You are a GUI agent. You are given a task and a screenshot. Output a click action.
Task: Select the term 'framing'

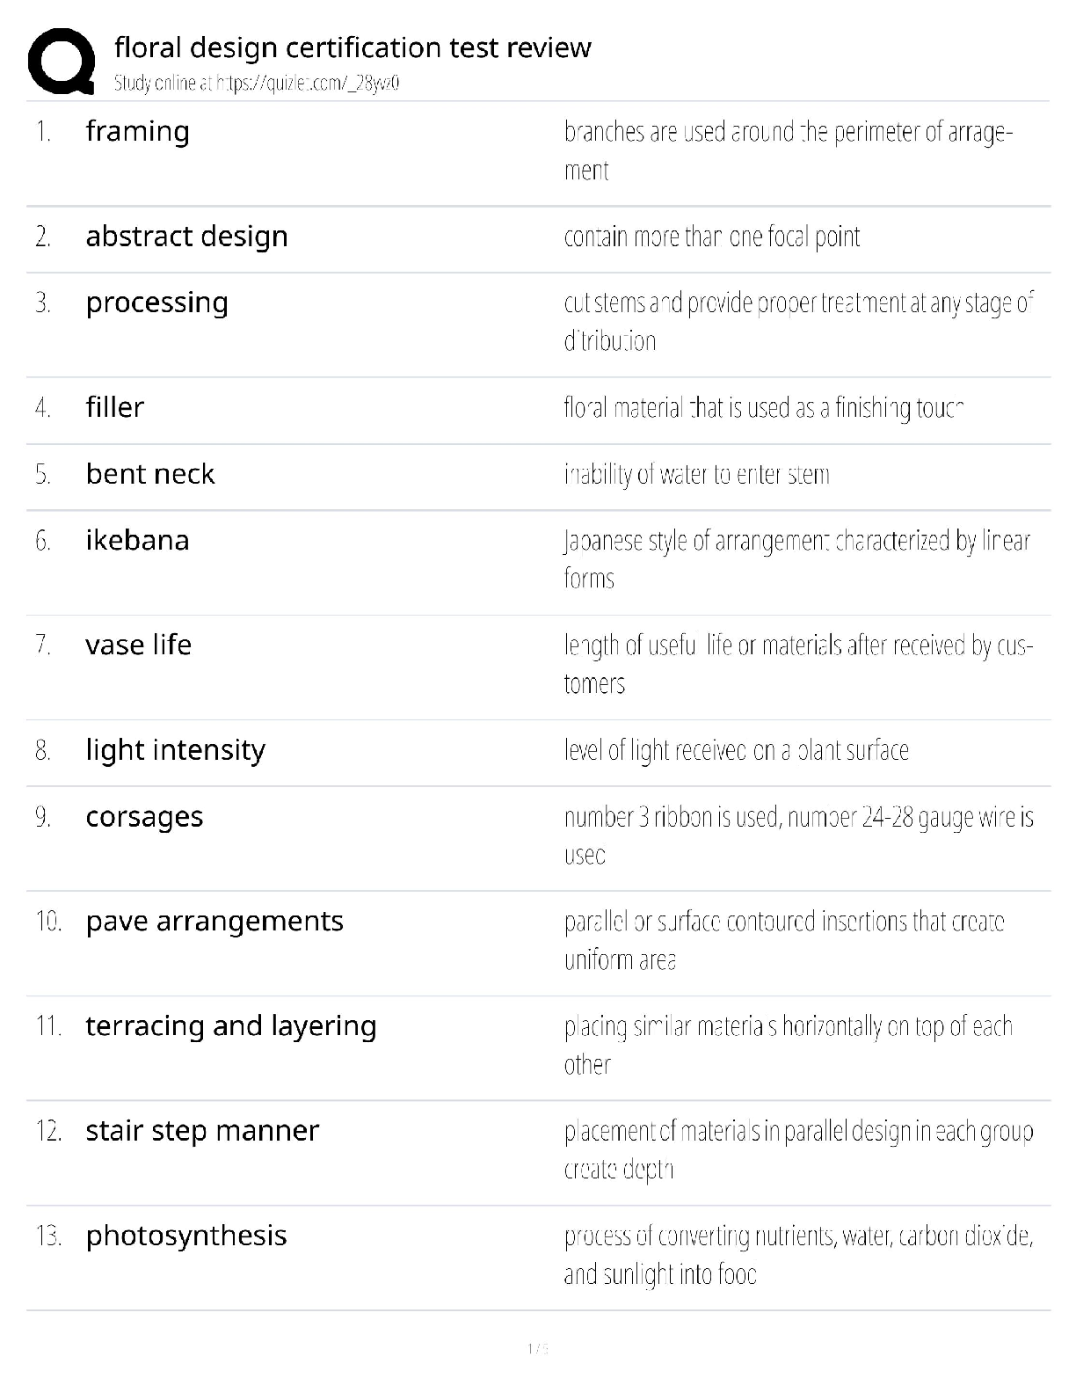pos(137,131)
